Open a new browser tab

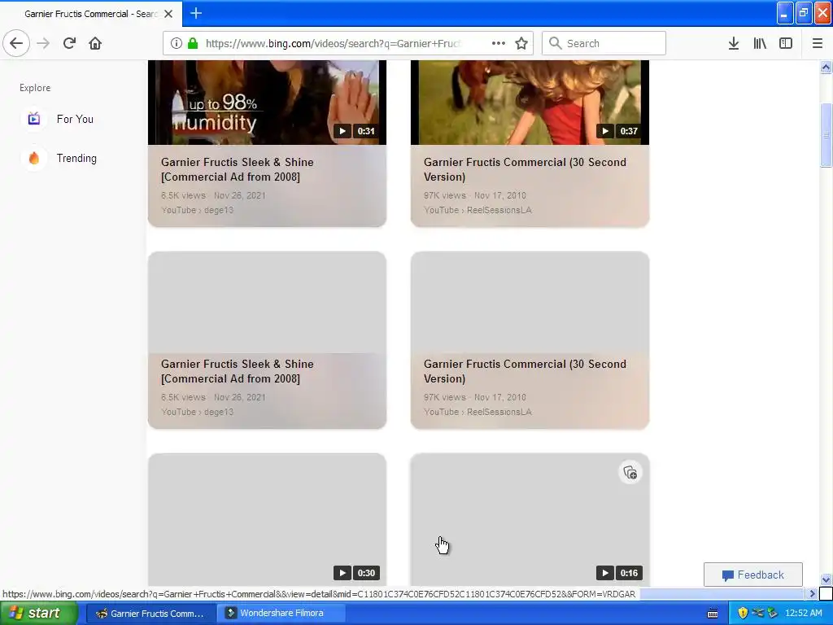196,13
